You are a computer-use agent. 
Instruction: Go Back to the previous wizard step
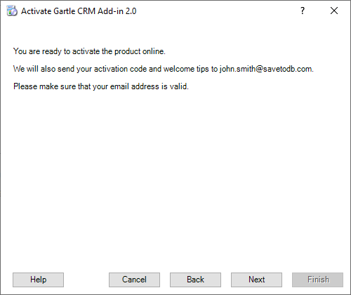coord(195,280)
